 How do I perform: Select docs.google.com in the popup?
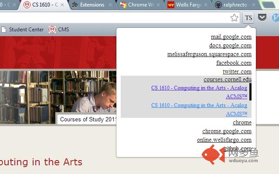coord(230,45)
